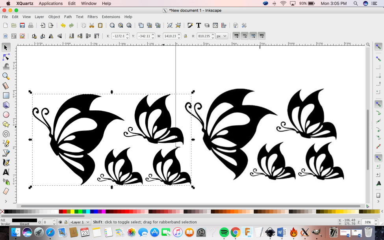Select the 3D Box tool

(x=6, y=105)
